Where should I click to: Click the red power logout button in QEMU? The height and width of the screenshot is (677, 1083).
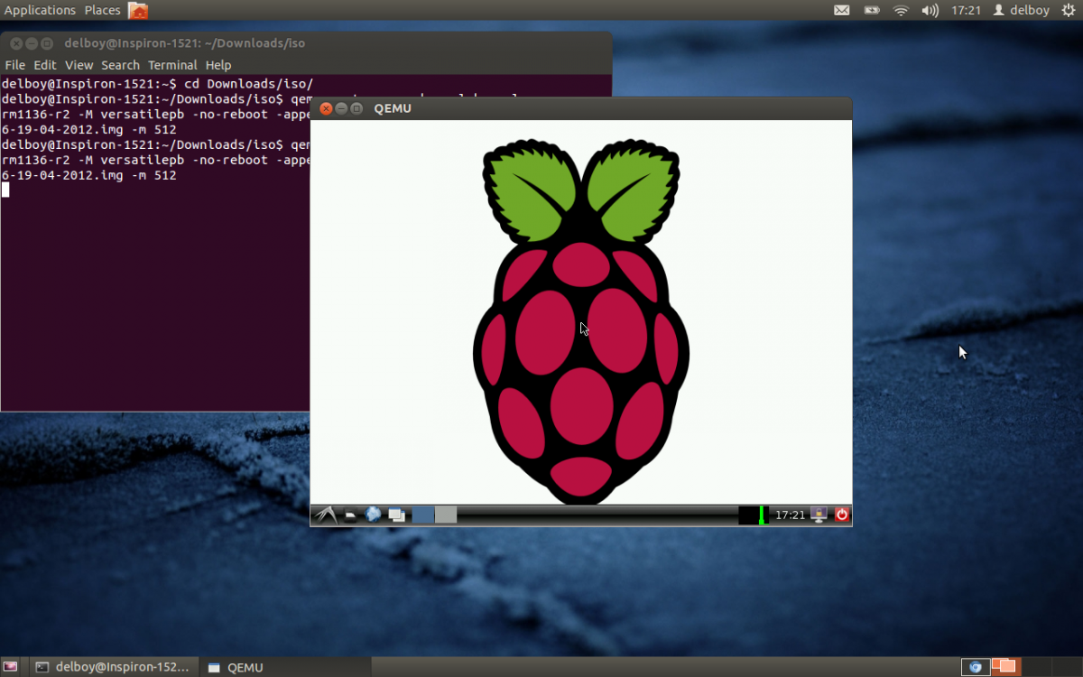[x=842, y=515]
